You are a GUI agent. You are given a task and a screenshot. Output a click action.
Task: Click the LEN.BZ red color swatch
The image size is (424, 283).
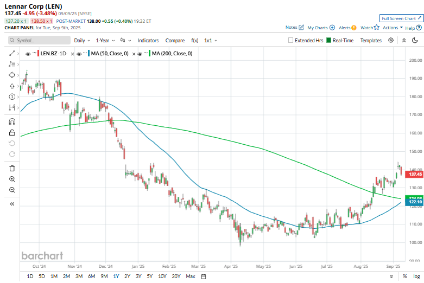click(x=39, y=54)
